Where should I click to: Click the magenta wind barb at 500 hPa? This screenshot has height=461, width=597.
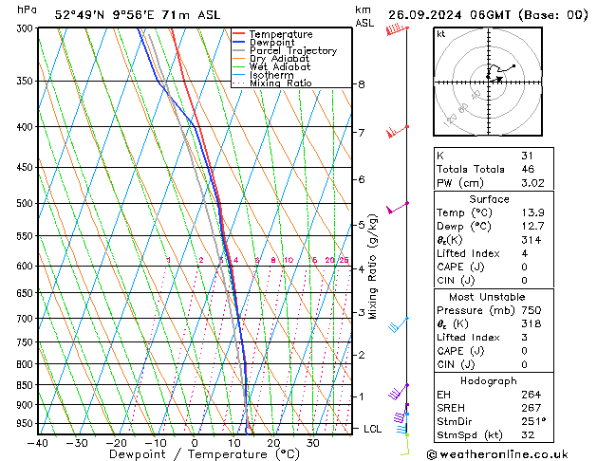point(397,208)
